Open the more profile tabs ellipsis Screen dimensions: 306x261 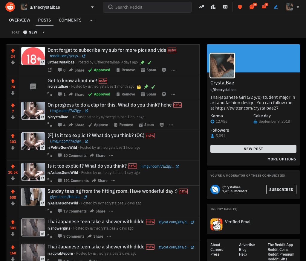pyautogui.click(x=91, y=20)
